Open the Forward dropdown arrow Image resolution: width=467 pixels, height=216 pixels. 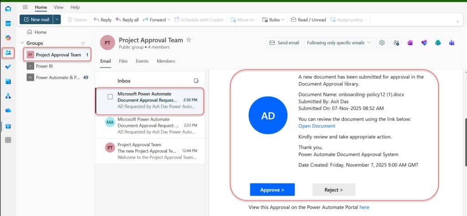point(169,20)
